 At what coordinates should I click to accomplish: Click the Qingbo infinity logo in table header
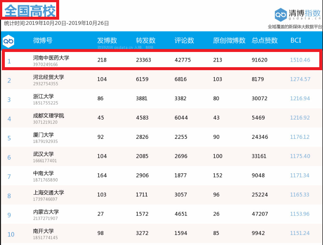pos(8,41)
